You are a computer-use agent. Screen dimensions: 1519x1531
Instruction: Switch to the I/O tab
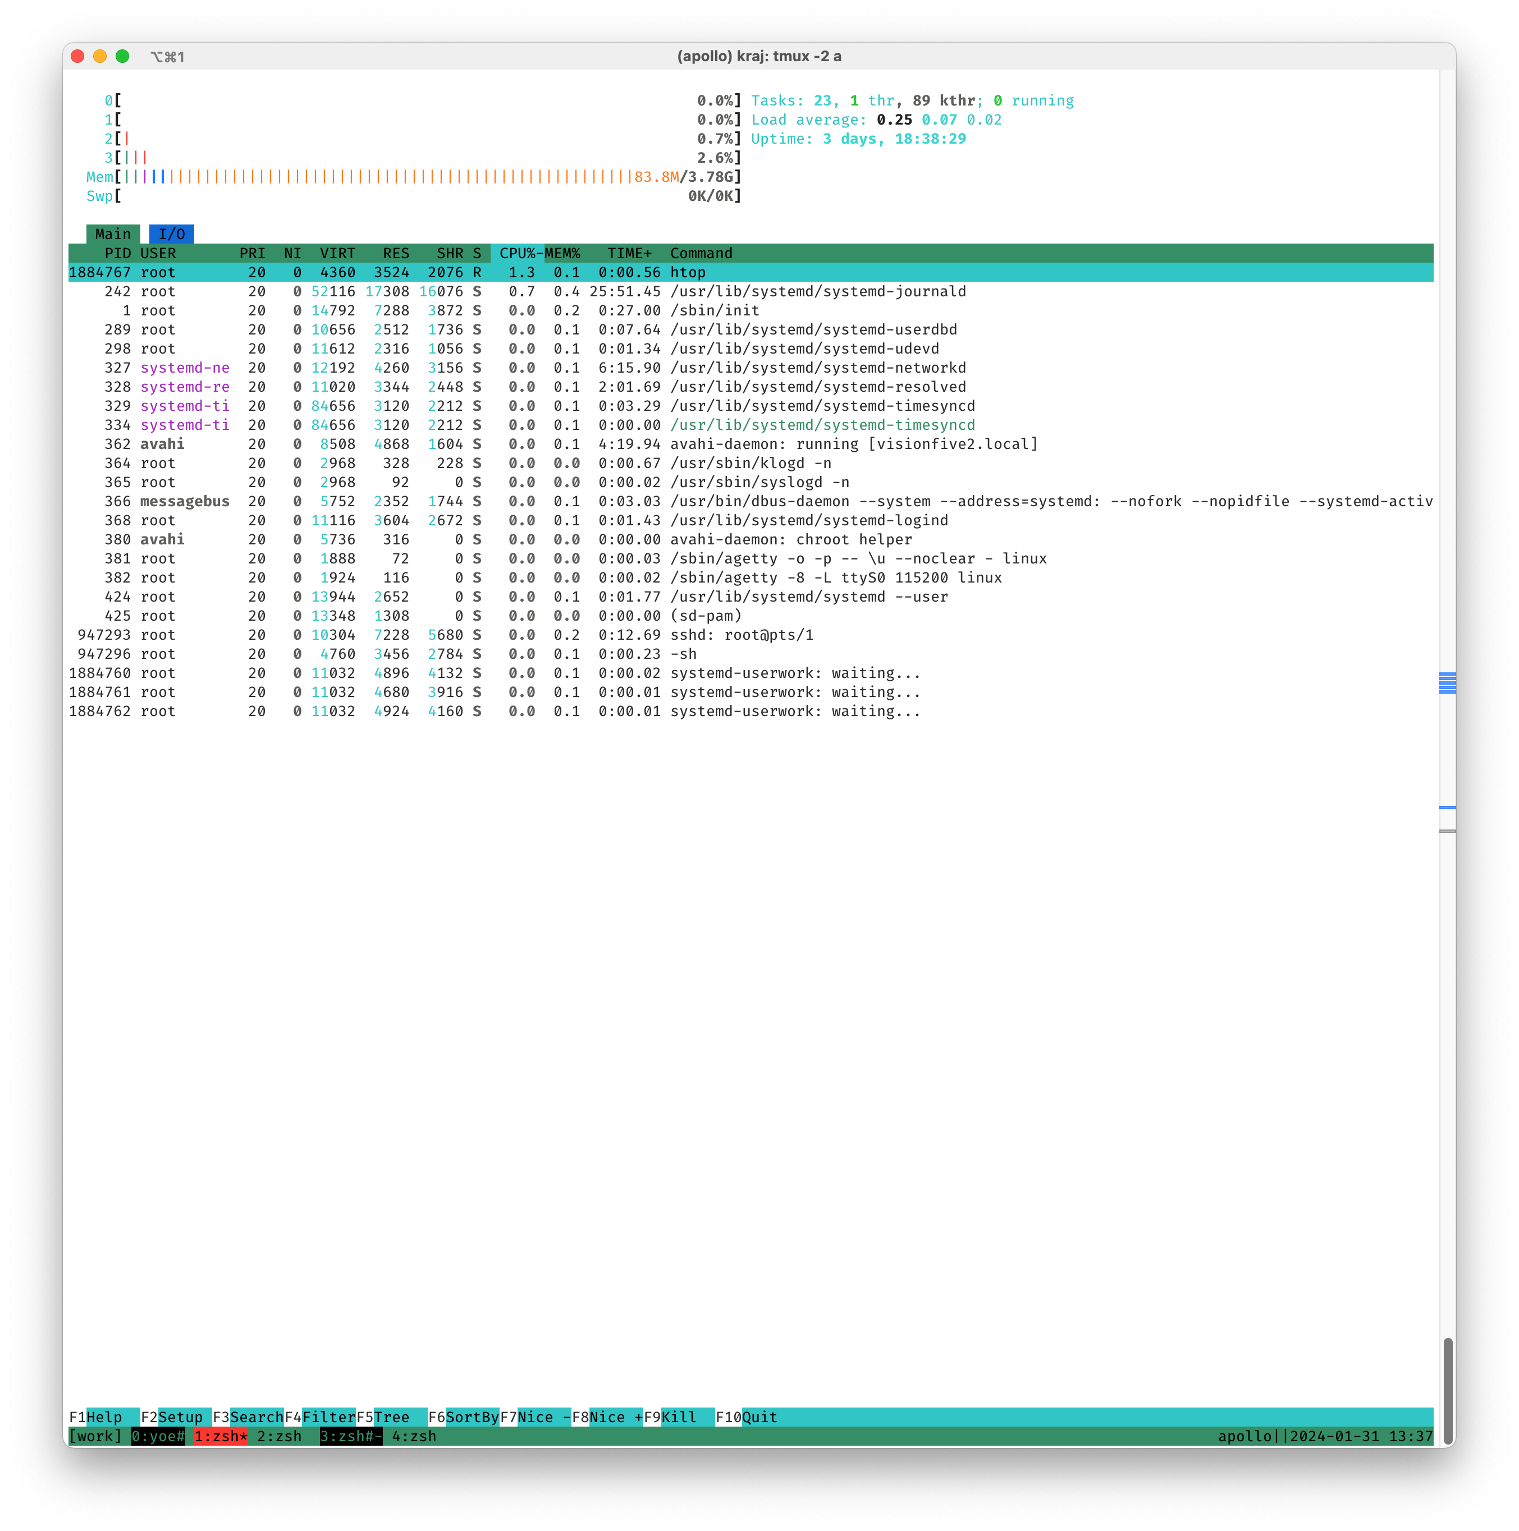171,234
